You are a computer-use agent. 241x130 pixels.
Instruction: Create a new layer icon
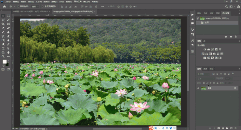coord(231,128)
